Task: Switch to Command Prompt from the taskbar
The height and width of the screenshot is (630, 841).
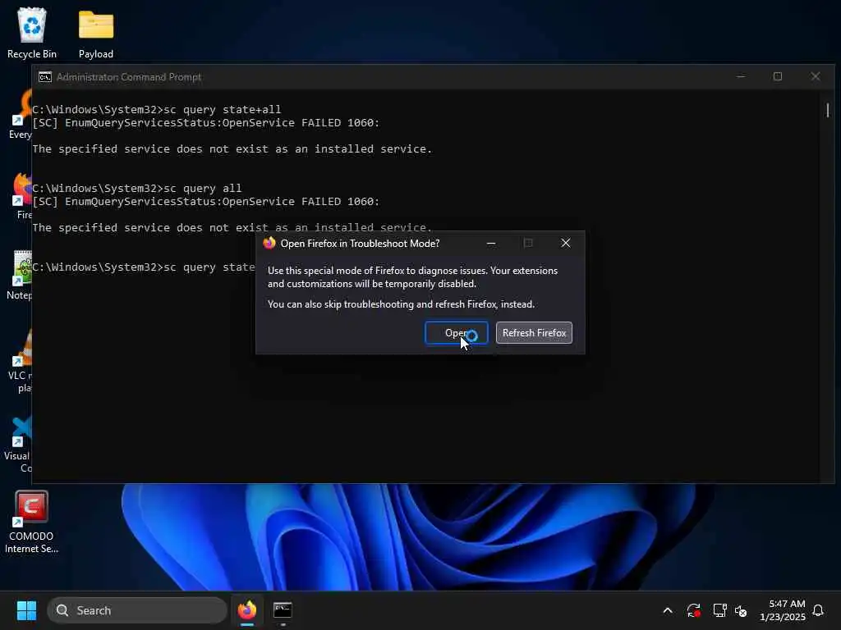Action: (283, 610)
